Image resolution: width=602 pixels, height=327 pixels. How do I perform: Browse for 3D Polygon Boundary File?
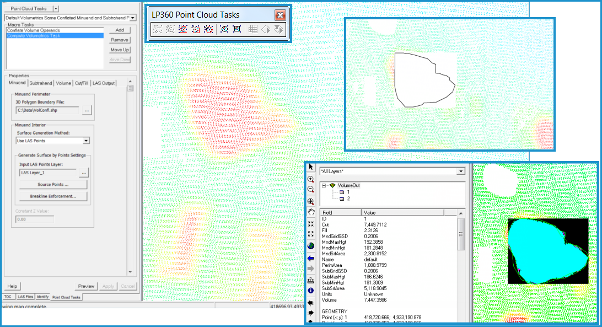click(x=87, y=111)
